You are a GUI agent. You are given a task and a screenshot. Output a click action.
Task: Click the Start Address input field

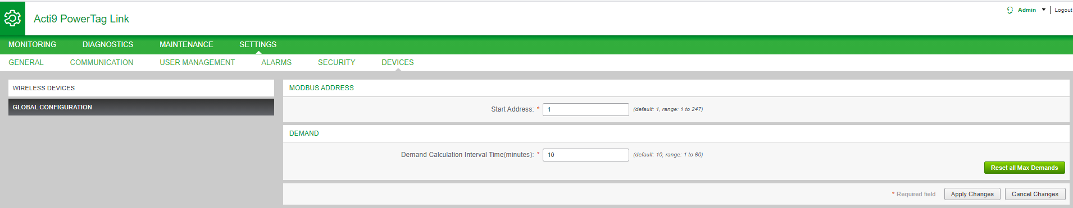point(585,109)
